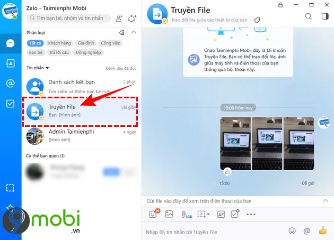Open the Contacts book sidebar icon
The width and height of the screenshot is (334, 240).
(x=10, y=63)
